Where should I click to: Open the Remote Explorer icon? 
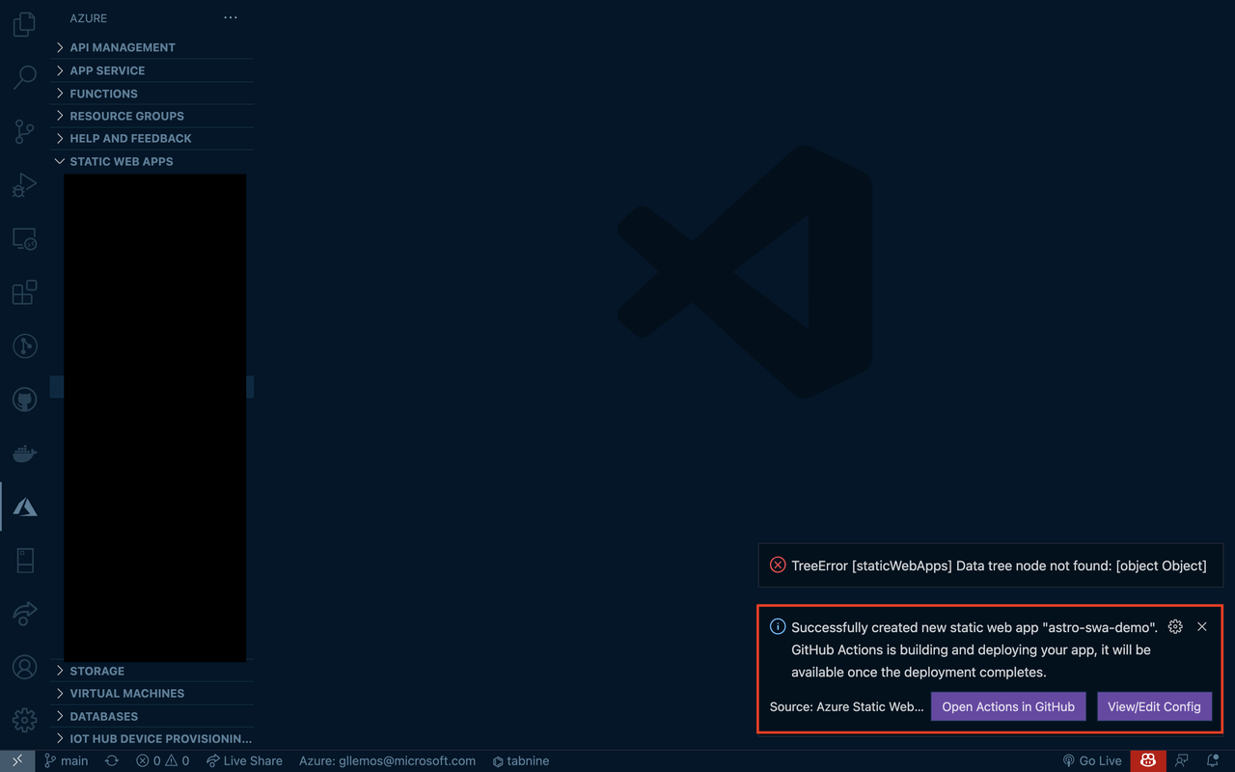point(24,238)
